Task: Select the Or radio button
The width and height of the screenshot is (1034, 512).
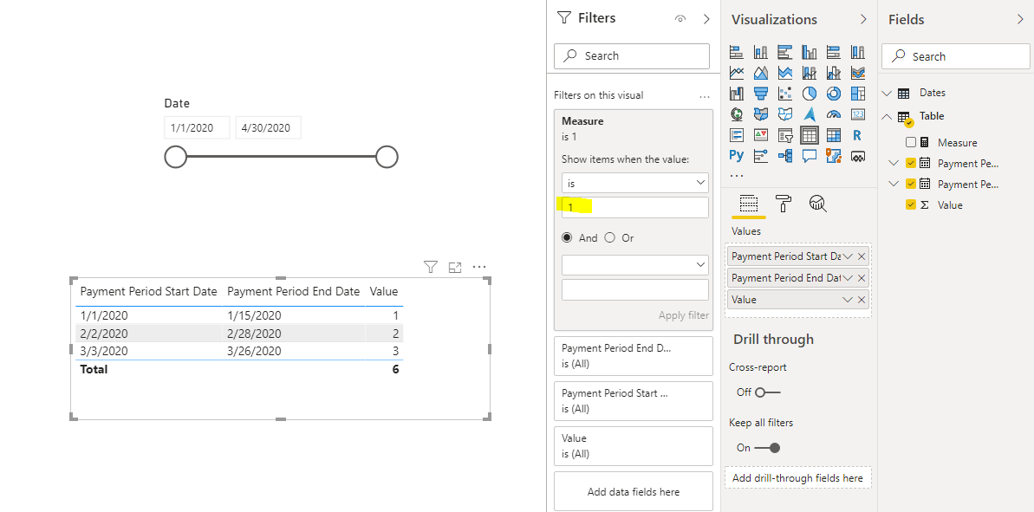Action: coord(610,238)
